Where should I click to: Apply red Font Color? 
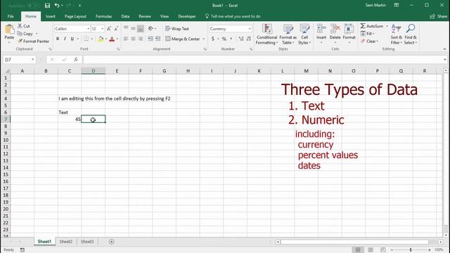point(112,39)
